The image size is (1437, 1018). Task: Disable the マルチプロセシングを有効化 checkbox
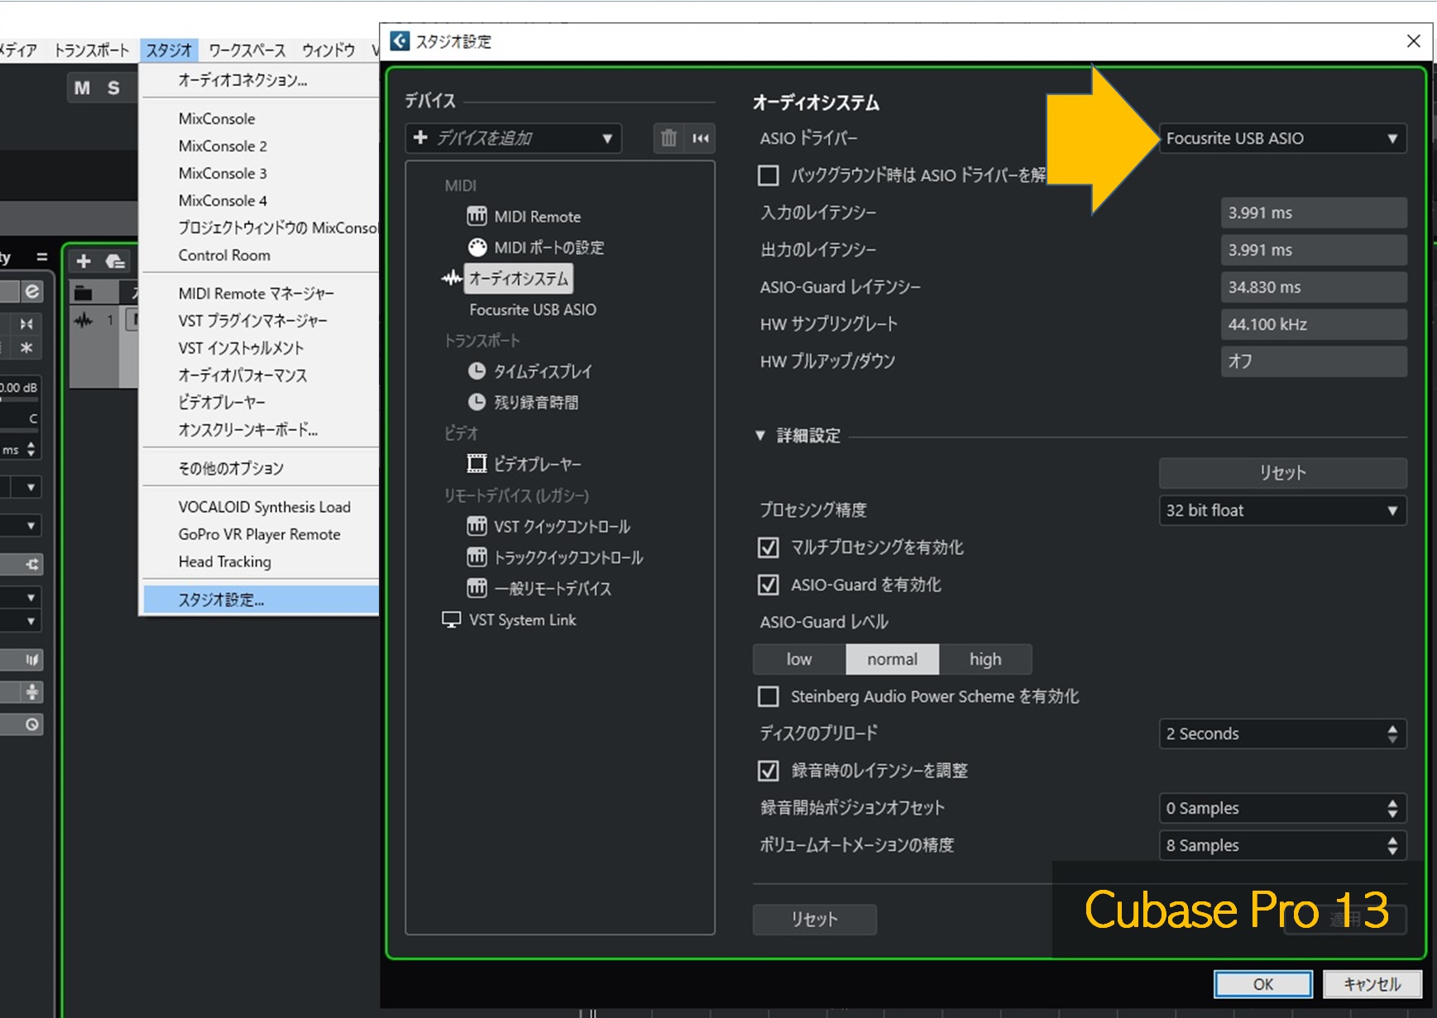tap(769, 547)
